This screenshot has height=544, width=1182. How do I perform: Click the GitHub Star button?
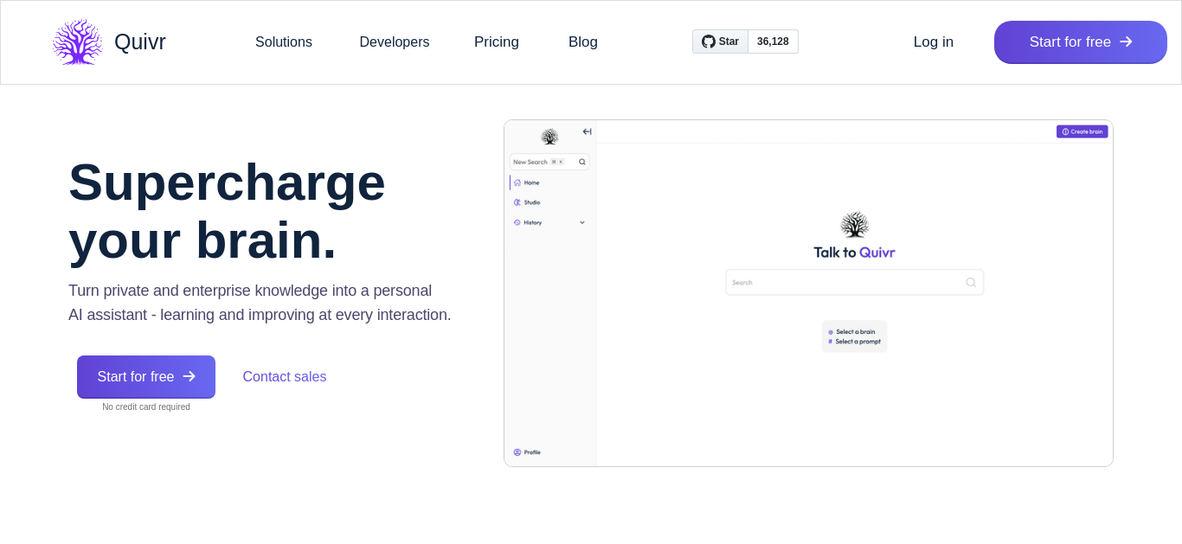(x=720, y=42)
